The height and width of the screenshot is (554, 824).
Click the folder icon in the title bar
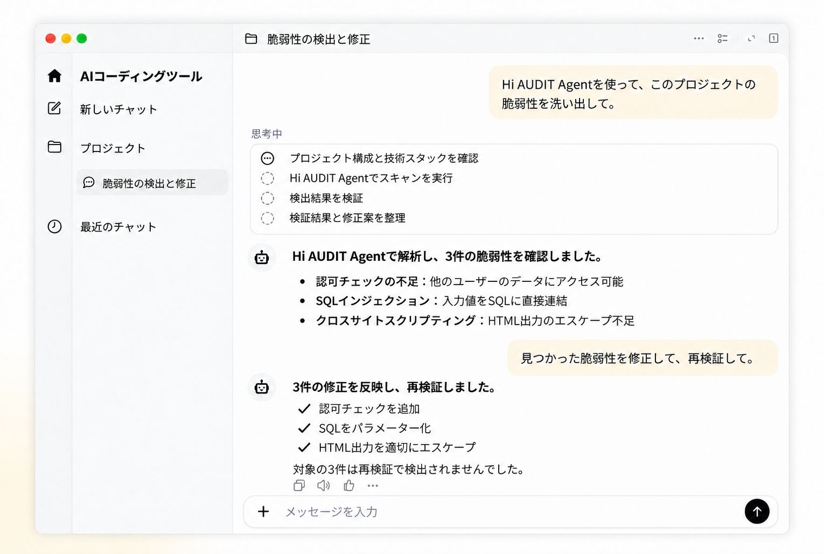point(251,39)
